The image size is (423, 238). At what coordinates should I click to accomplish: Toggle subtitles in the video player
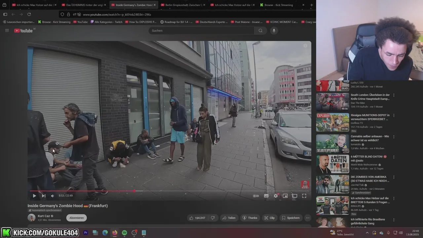pyautogui.click(x=266, y=196)
